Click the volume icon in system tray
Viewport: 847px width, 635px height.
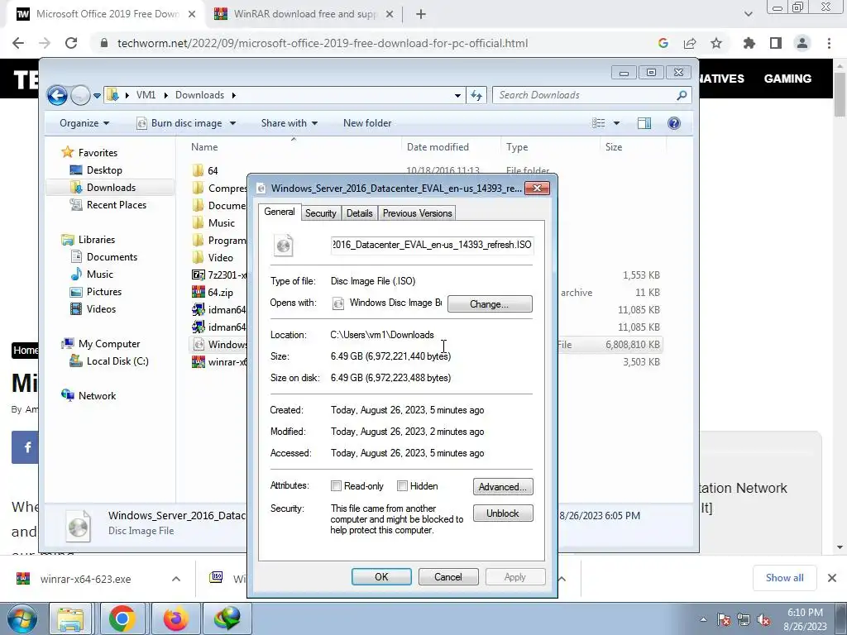[x=763, y=620]
